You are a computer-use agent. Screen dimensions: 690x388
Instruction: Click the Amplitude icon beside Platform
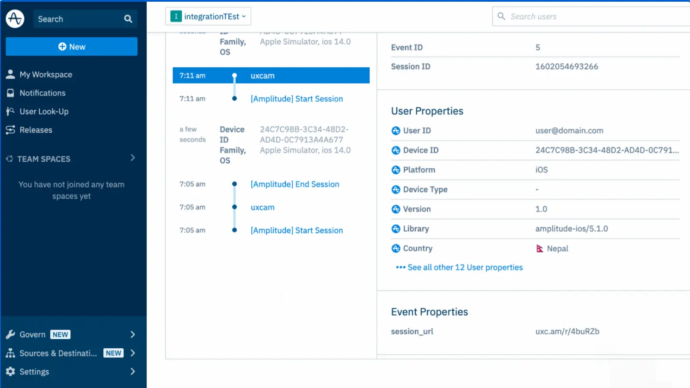[x=396, y=170]
